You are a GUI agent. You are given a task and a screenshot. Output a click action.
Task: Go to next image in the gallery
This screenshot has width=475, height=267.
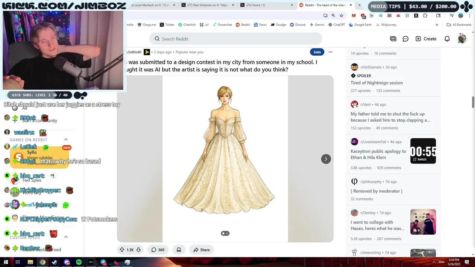point(326,159)
